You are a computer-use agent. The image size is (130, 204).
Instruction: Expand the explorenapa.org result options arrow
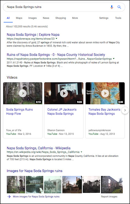coord(56,39)
